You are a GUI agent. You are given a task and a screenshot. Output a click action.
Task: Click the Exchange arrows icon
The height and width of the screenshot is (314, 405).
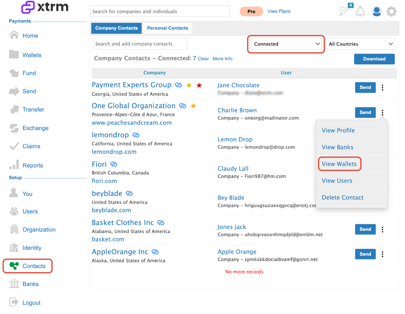pyautogui.click(x=14, y=128)
